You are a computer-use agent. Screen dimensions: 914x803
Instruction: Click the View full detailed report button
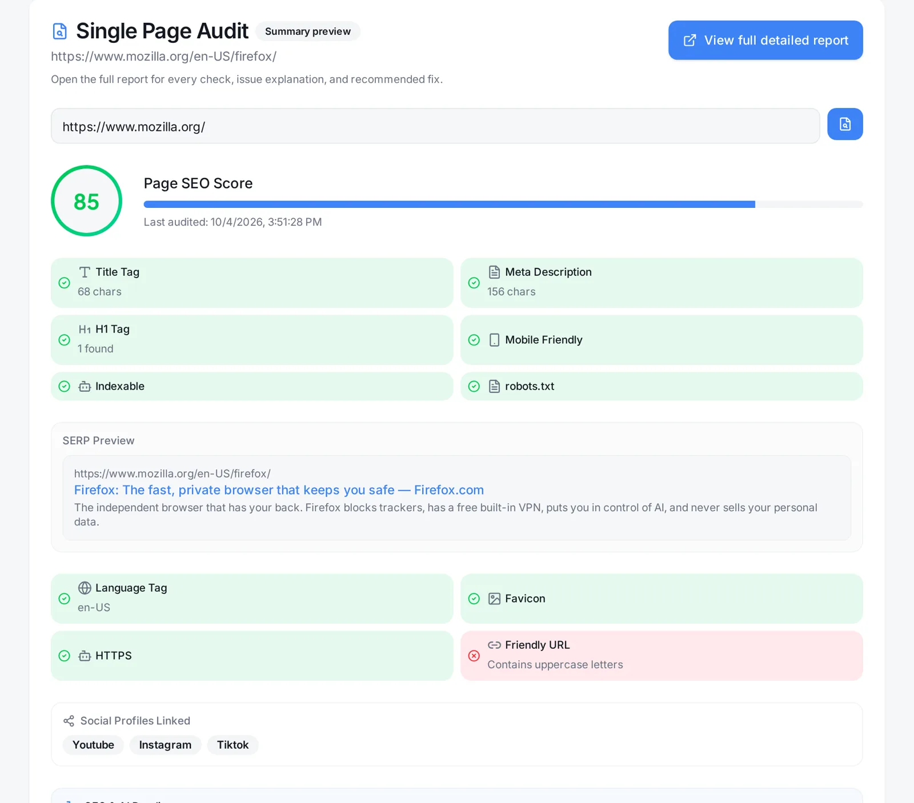click(765, 40)
